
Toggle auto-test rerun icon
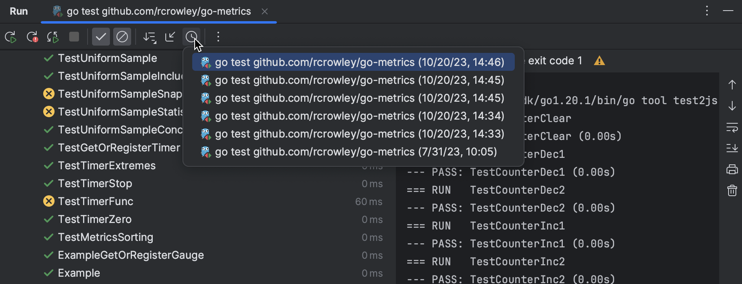pos(53,37)
